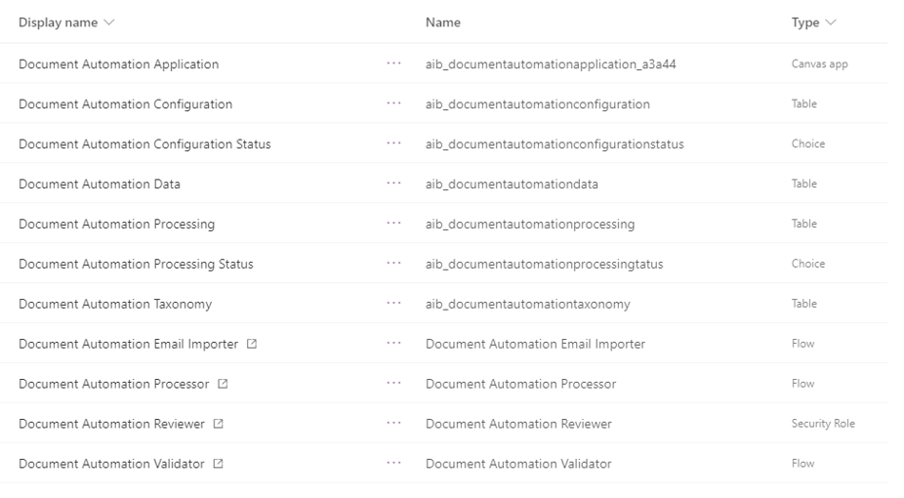This screenshot has height=498, width=904.
Task: Click the external link icon beside Email Importer
Action: pos(252,344)
